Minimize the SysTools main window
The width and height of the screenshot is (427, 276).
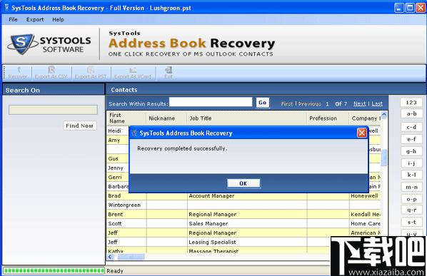399,8
